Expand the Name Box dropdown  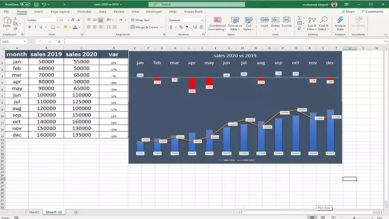[24, 41]
